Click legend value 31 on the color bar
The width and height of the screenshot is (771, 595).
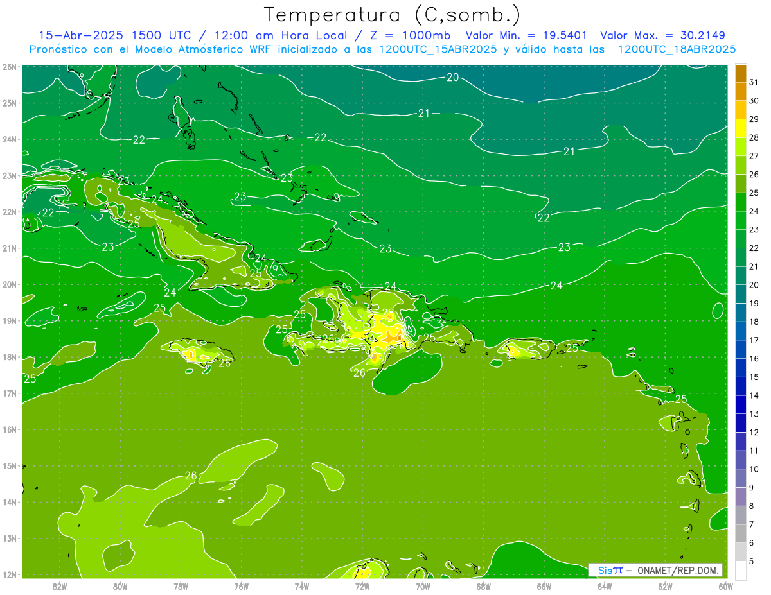754,82
